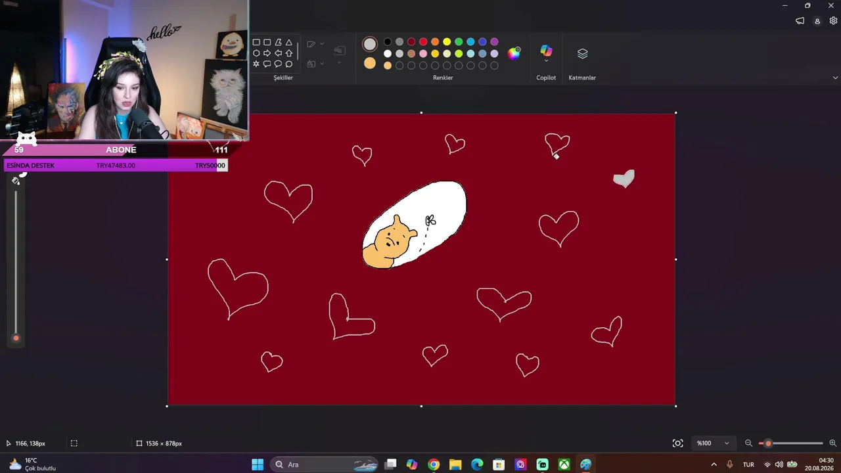Open Paint settings gear

(833, 21)
